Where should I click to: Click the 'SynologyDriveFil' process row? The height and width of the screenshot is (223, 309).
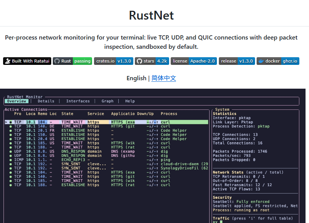[x=106, y=168]
